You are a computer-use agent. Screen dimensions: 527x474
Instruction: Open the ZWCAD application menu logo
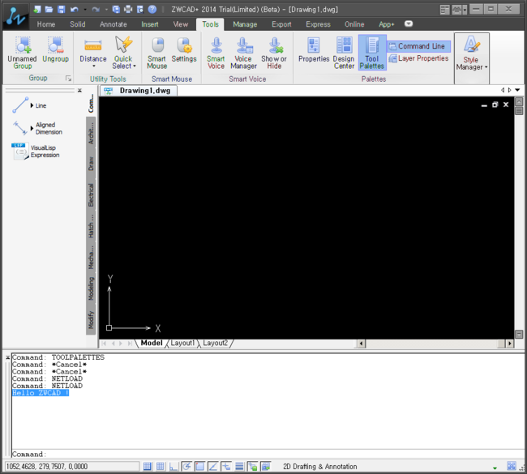point(15,16)
